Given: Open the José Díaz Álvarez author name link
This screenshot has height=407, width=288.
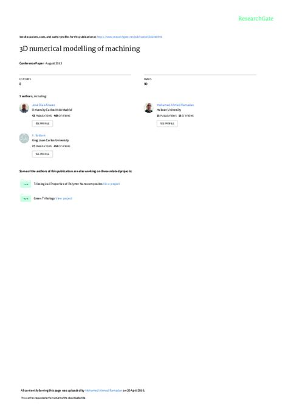Looking at the screenshot, I should [x=44, y=105].
